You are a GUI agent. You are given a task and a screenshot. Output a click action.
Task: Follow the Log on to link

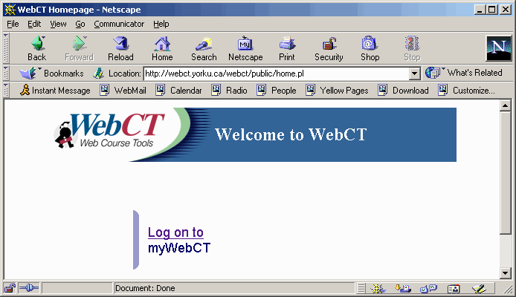tap(175, 232)
